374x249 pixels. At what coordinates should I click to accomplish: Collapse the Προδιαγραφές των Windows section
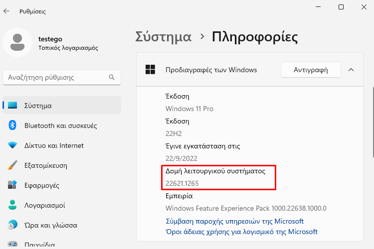(x=351, y=70)
